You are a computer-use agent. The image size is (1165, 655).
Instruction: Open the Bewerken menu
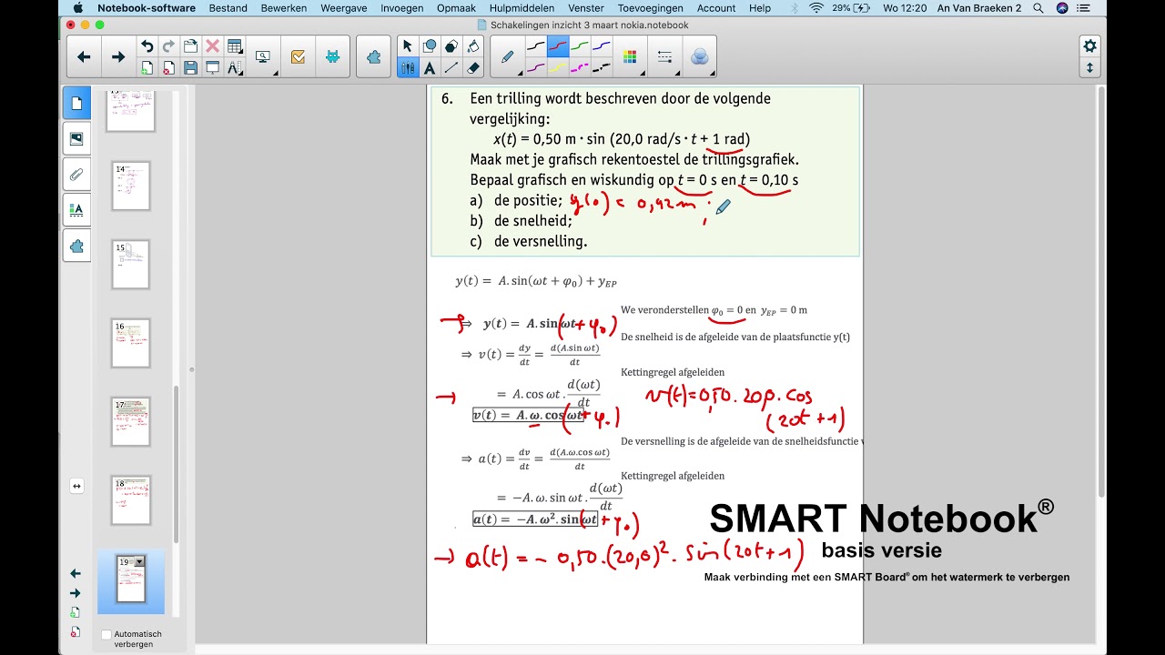tap(283, 8)
